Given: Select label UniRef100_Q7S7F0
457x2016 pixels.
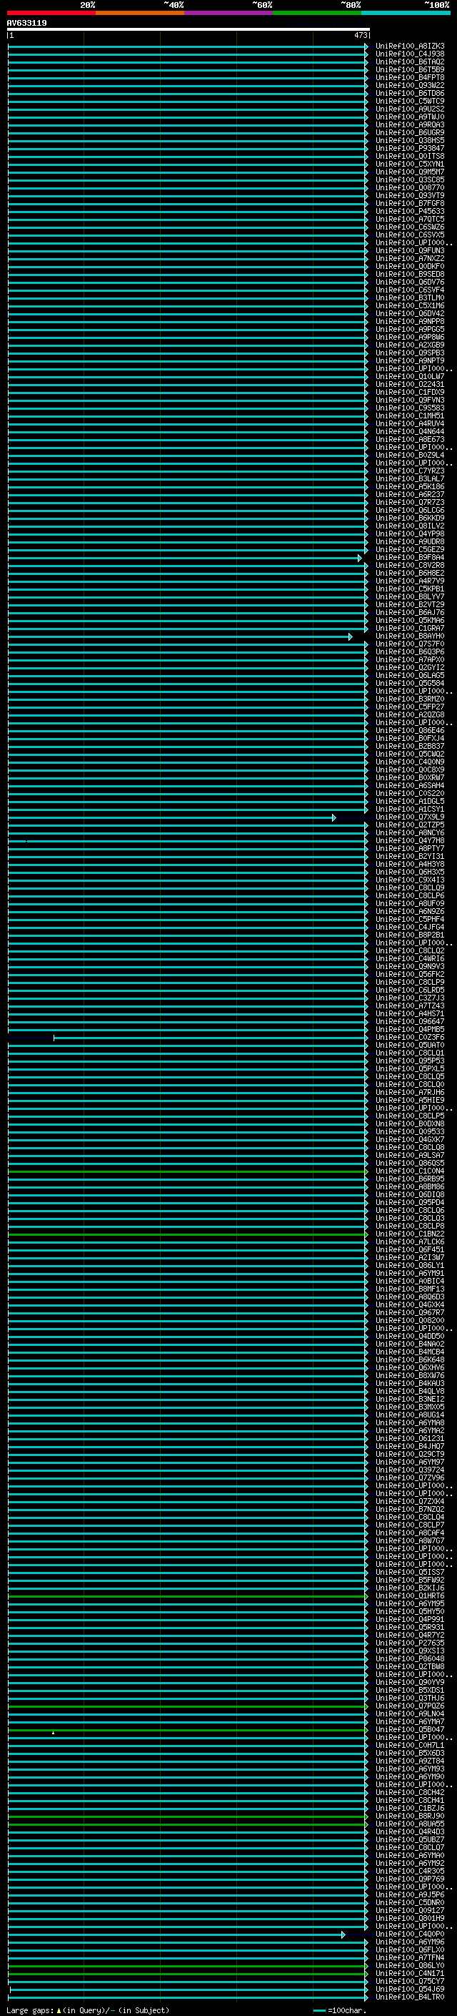Looking at the screenshot, I should [409, 644].
